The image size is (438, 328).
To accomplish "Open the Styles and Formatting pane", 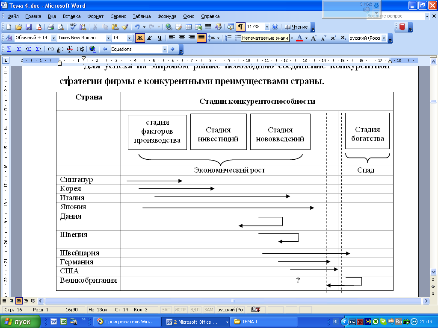I will click(9, 38).
